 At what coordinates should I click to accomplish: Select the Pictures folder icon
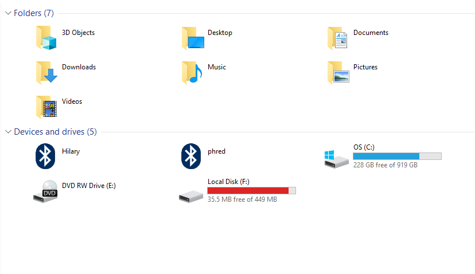click(338, 72)
